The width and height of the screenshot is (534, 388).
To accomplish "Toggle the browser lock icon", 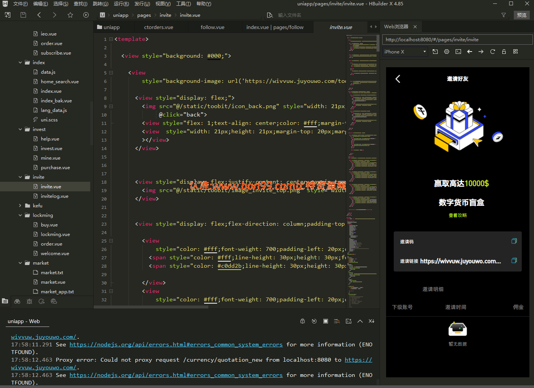I will point(504,52).
